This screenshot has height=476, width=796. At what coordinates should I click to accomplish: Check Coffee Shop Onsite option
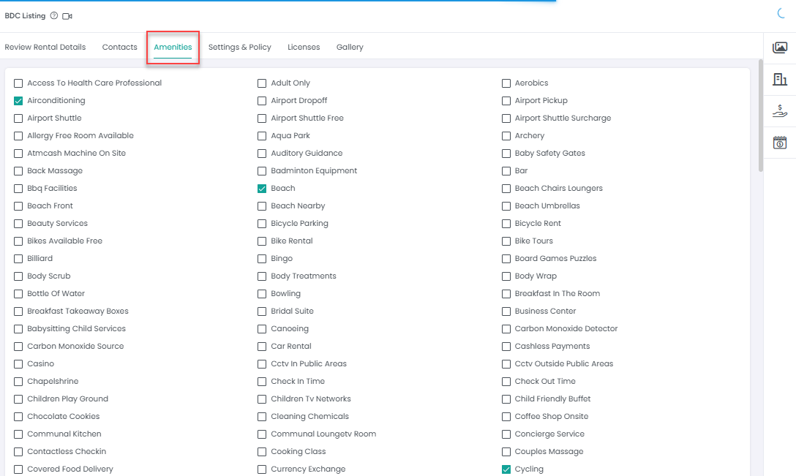click(x=506, y=417)
